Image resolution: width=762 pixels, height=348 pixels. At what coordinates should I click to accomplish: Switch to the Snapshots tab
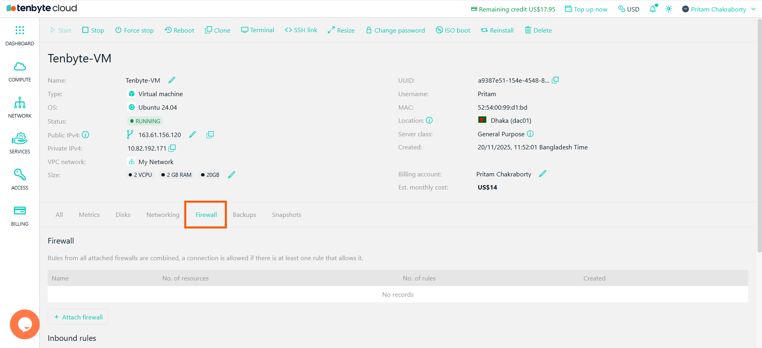tap(286, 215)
